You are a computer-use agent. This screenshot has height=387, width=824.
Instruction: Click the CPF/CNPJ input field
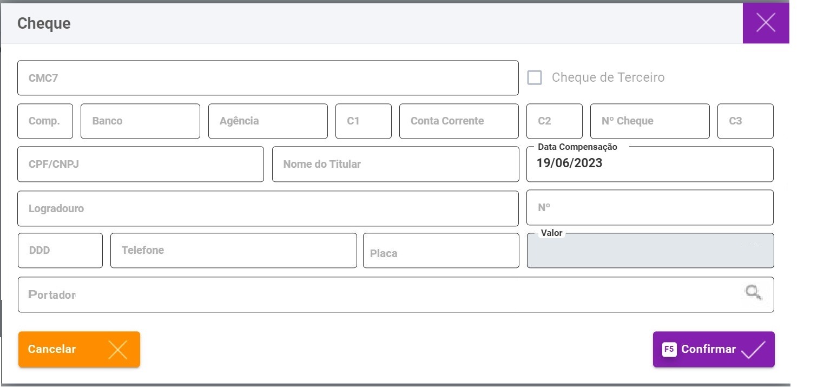point(140,164)
